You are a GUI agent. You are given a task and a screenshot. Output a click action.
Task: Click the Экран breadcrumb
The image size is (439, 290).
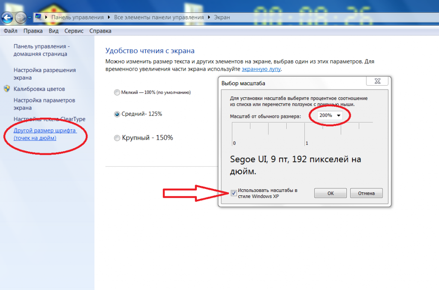tap(222, 17)
